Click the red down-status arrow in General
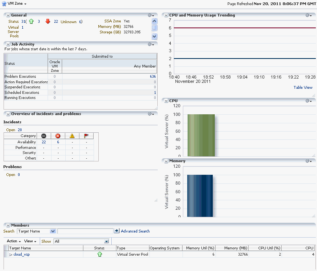This screenshot has width=317, height=271. (48, 22)
